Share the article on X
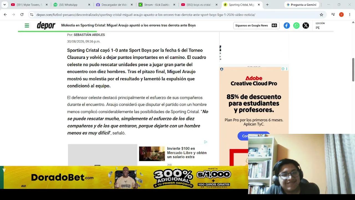The width and height of the screenshot is (355, 200). click(306, 26)
